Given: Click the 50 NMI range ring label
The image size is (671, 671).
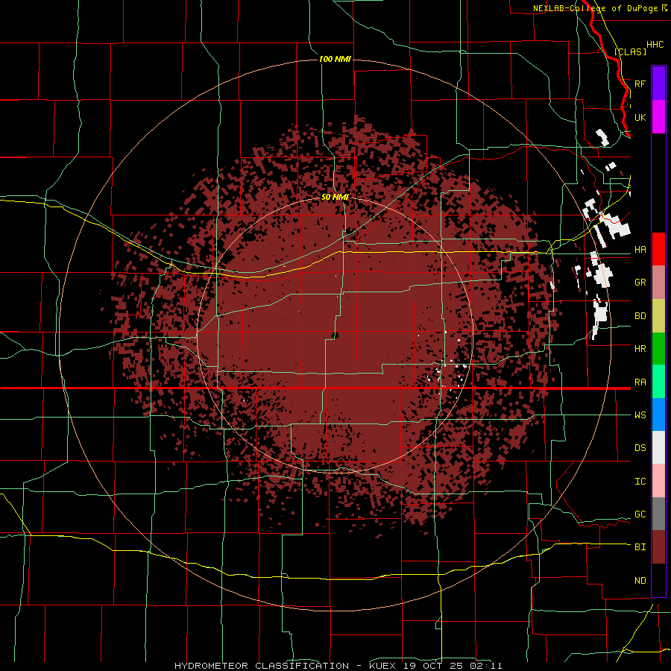Looking at the screenshot, I should tap(335, 197).
